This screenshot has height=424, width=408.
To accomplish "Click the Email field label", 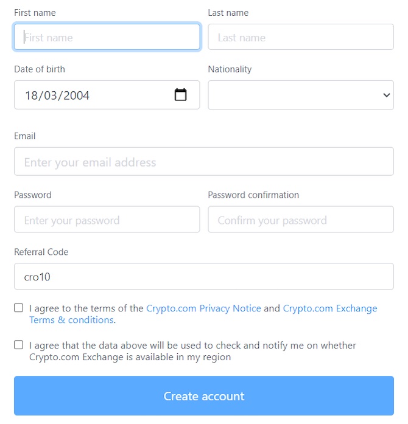I will click(x=24, y=136).
